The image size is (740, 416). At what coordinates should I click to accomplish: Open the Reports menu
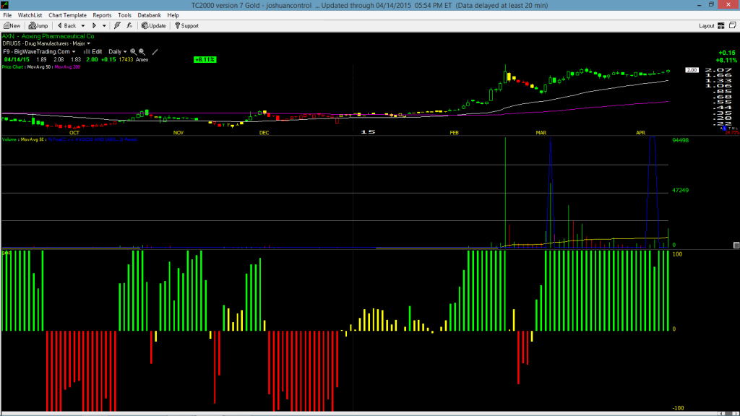(x=102, y=15)
